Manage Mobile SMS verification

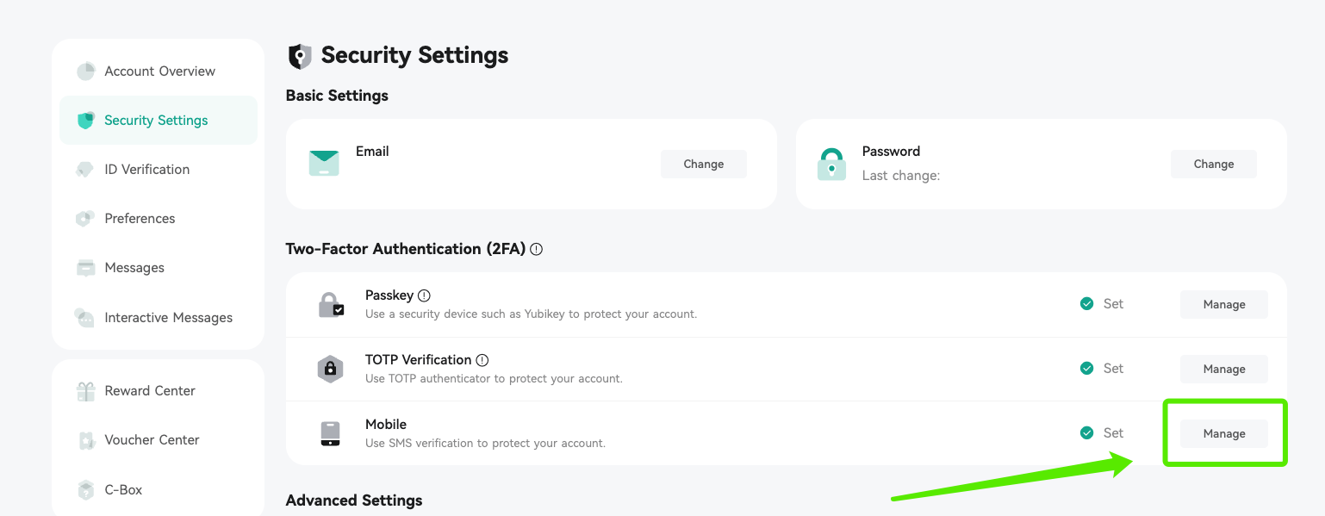[x=1224, y=433]
